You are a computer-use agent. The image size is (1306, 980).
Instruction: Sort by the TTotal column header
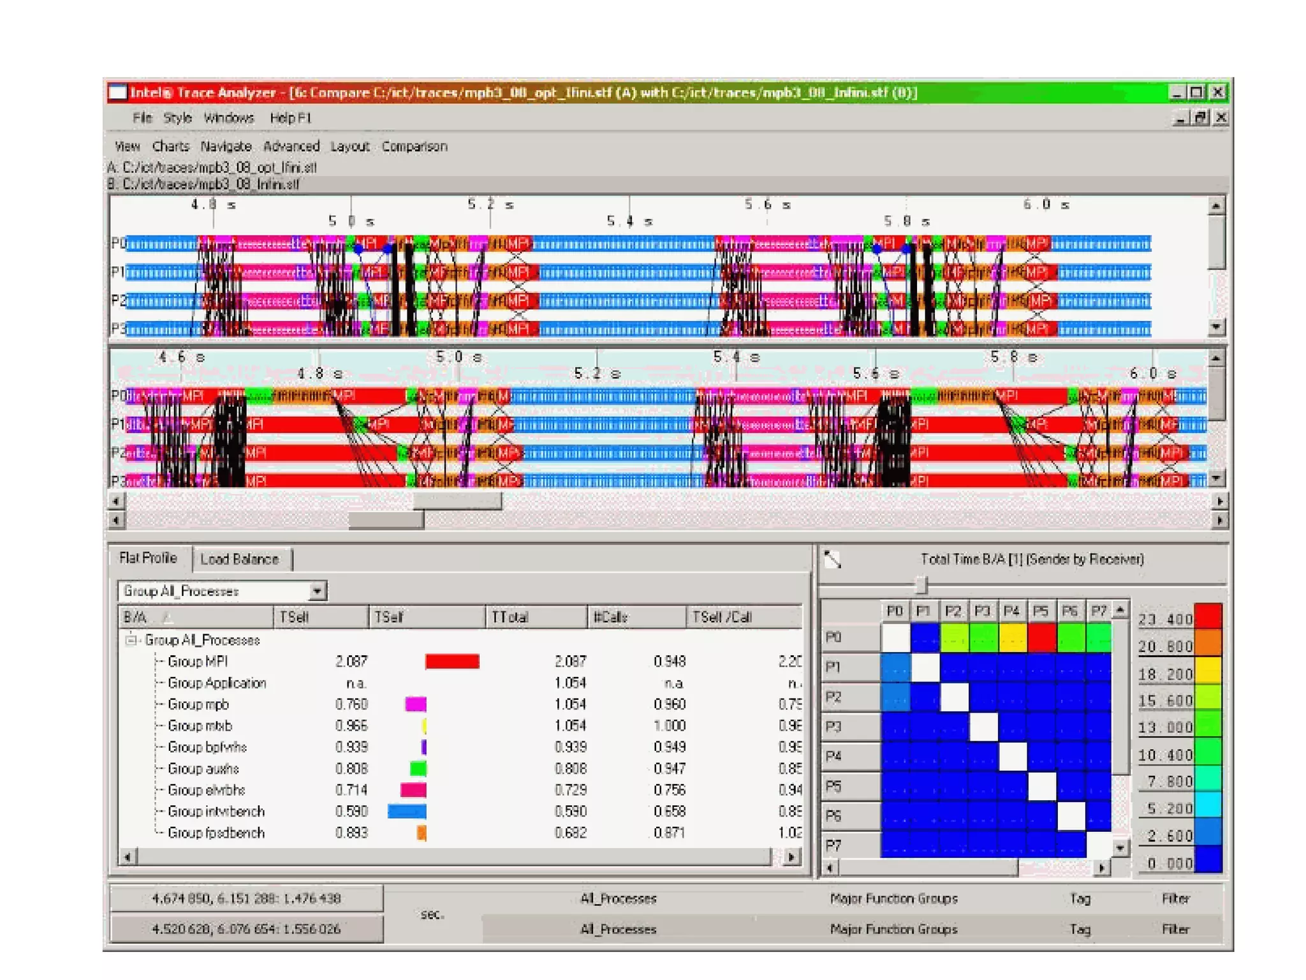pos(536,617)
